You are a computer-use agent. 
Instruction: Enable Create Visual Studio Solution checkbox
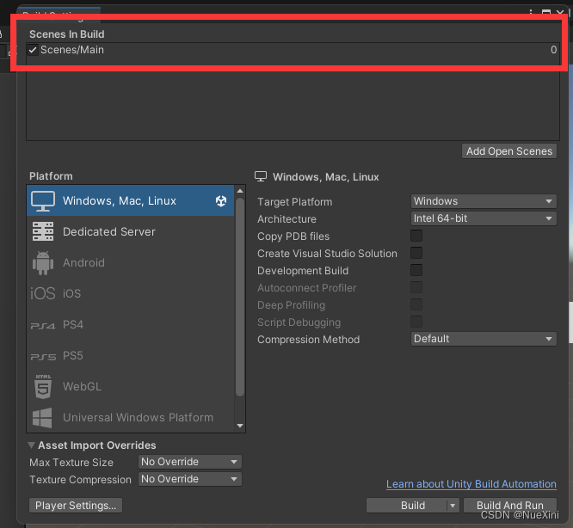[416, 253]
